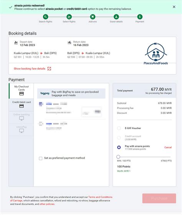Select the E-Gift Voucher radio option
The image size is (182, 215).
119,128
